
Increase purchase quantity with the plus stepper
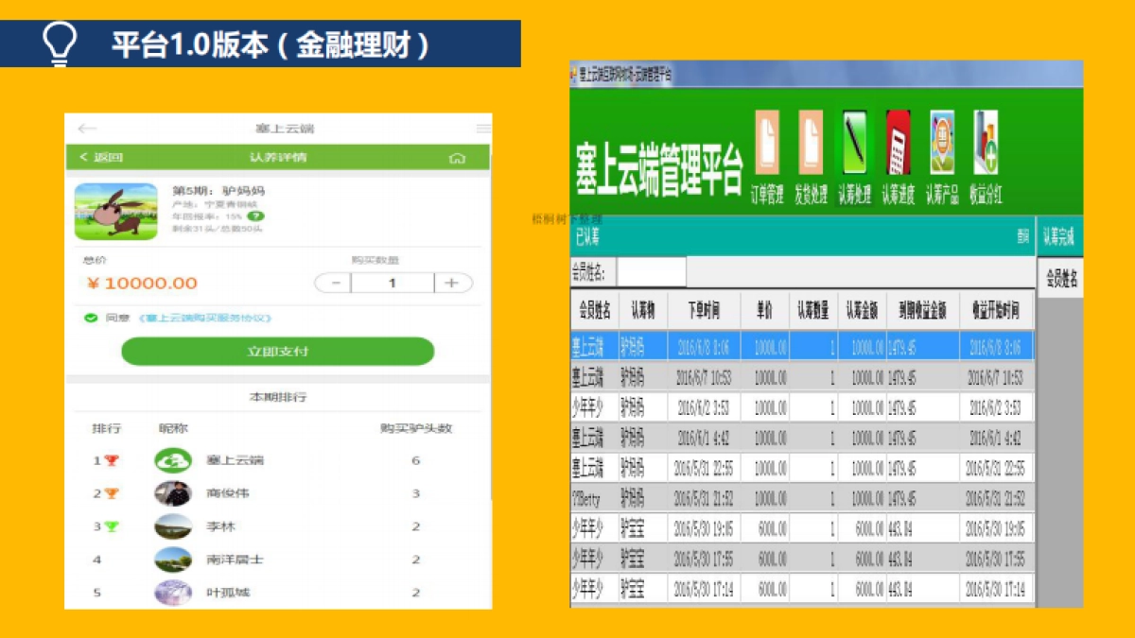(x=450, y=283)
